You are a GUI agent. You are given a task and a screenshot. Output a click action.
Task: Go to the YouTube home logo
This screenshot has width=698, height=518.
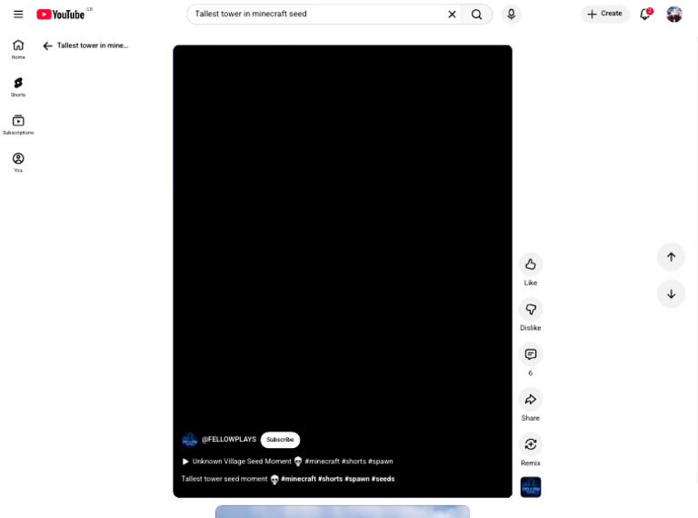[61, 15]
